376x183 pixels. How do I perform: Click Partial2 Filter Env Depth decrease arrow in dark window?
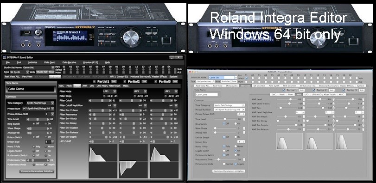point(120,137)
